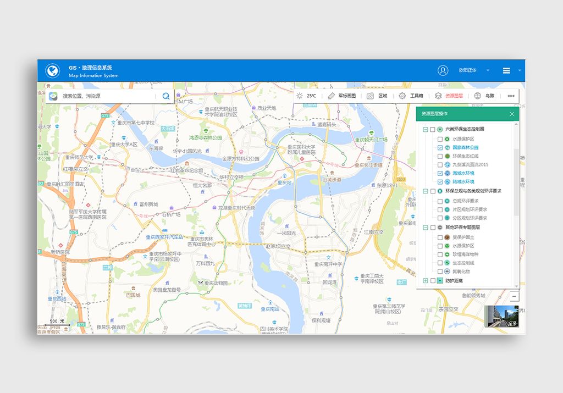Click the layer panel scrollbar thumb
This screenshot has width=563, height=393.
tap(516, 182)
